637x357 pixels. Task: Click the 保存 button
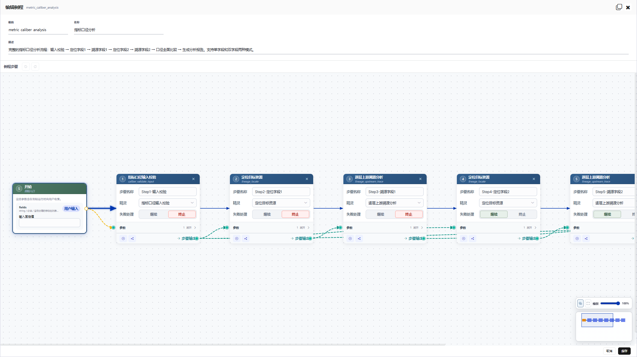coord(624,351)
